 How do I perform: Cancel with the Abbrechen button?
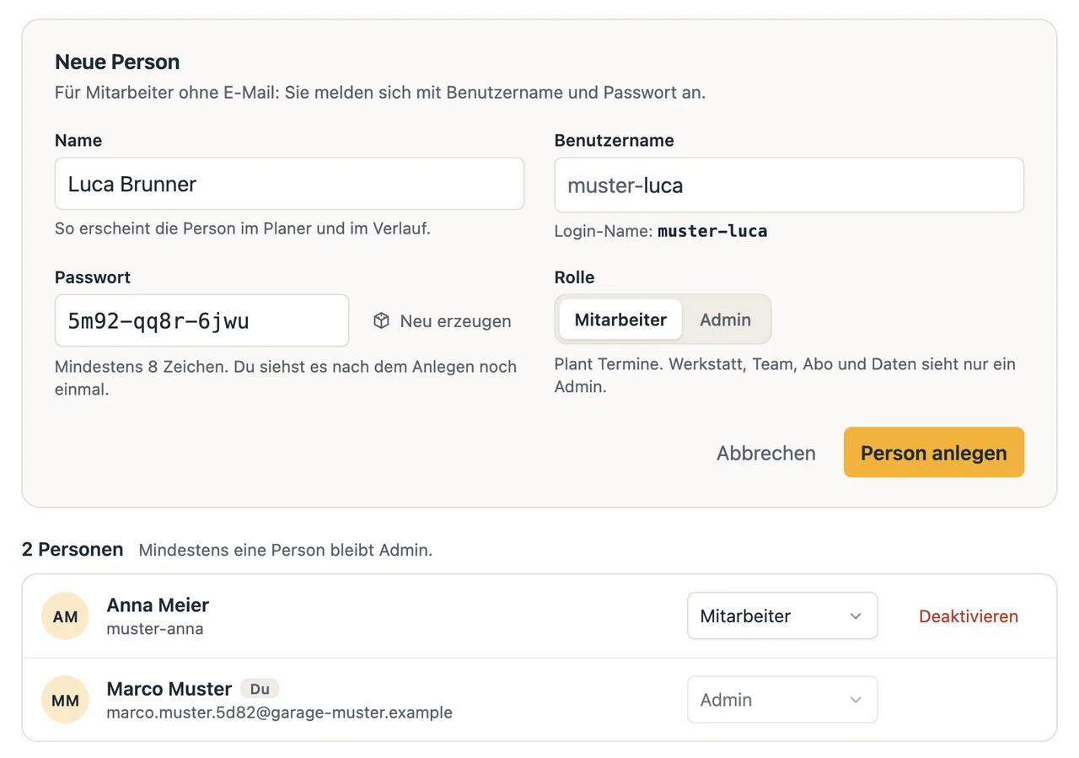click(x=766, y=453)
